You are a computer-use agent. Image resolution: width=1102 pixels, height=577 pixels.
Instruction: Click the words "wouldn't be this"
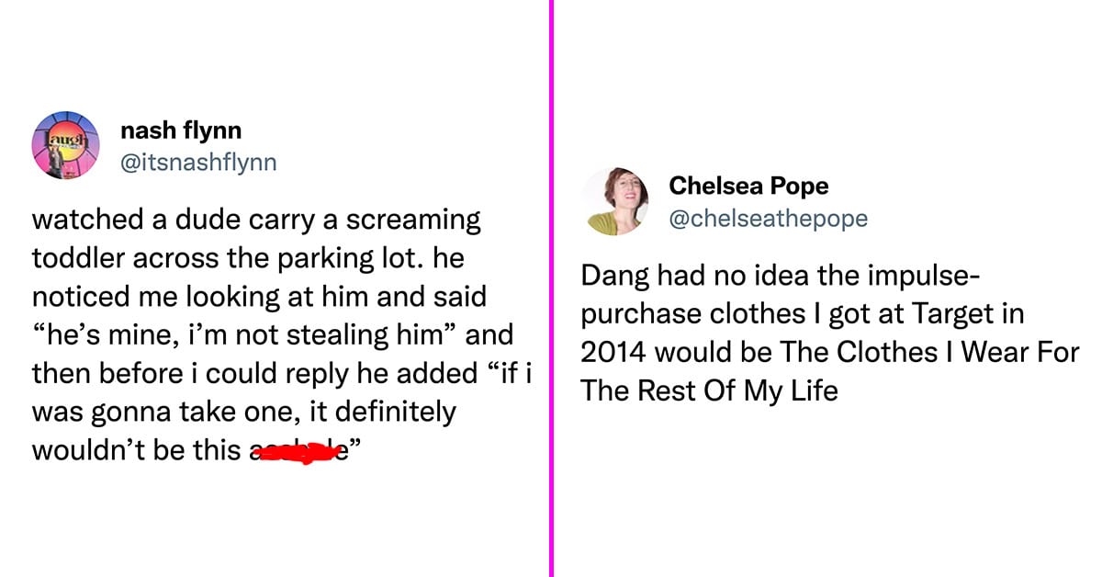(139, 450)
